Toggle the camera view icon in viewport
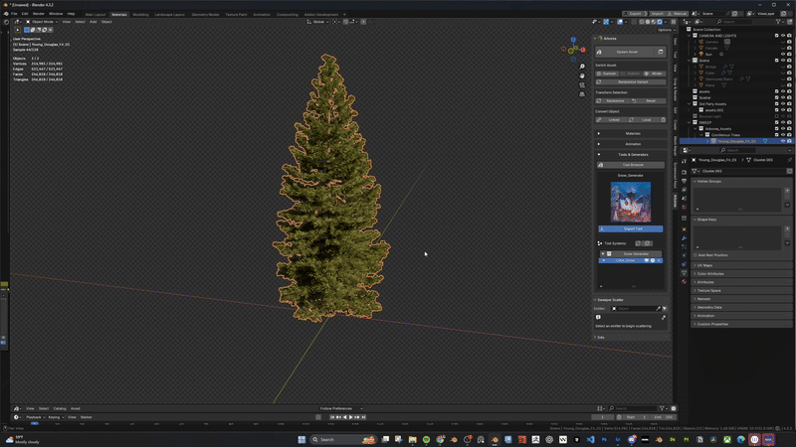The height and width of the screenshot is (447, 796). (x=583, y=87)
